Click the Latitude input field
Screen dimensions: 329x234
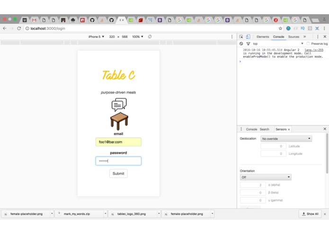tap(274, 146)
